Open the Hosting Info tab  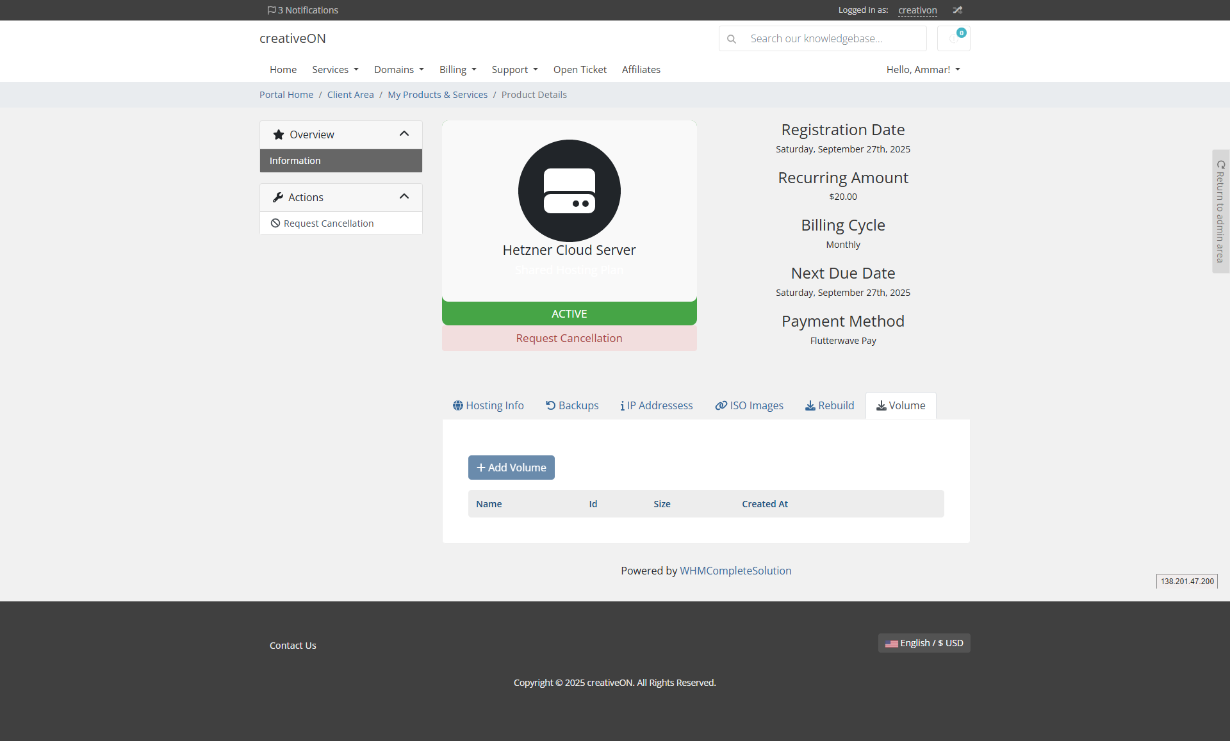488,405
